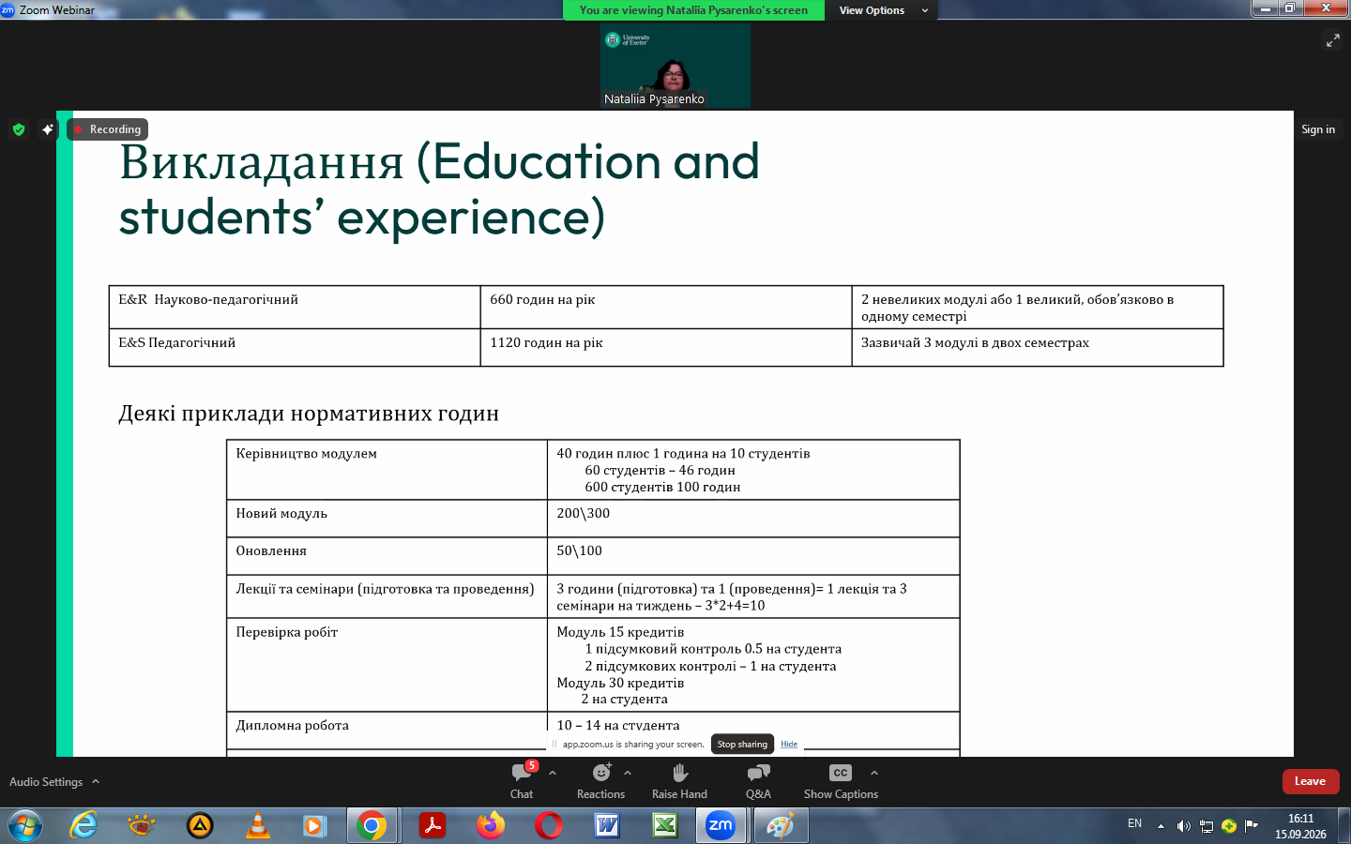Click the EN language indicator
Image resolution: width=1351 pixels, height=844 pixels.
point(1134,823)
